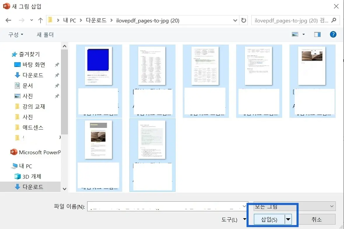Unpin 바탕 화면 using its pin icon
This screenshot has width=344, height=229.
click(58, 65)
